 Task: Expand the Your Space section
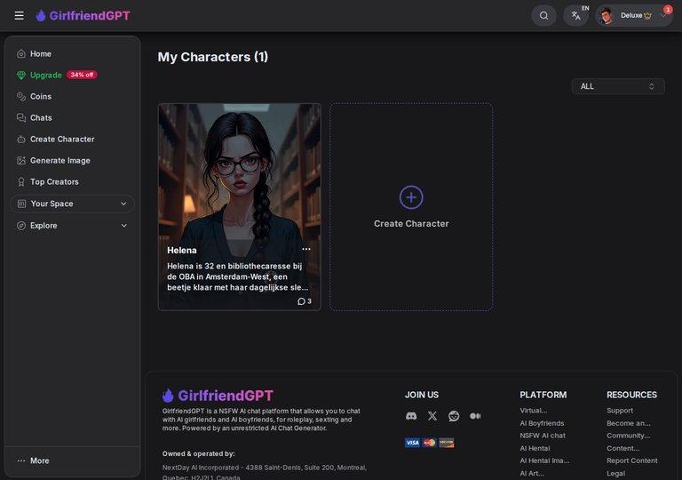pyautogui.click(x=72, y=204)
